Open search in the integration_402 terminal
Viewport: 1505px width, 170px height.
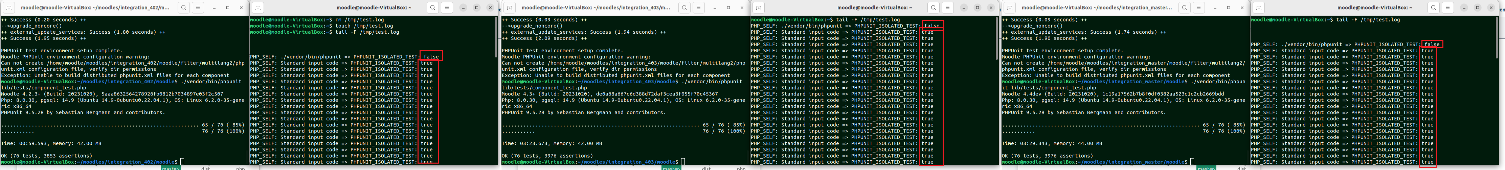point(183,7)
